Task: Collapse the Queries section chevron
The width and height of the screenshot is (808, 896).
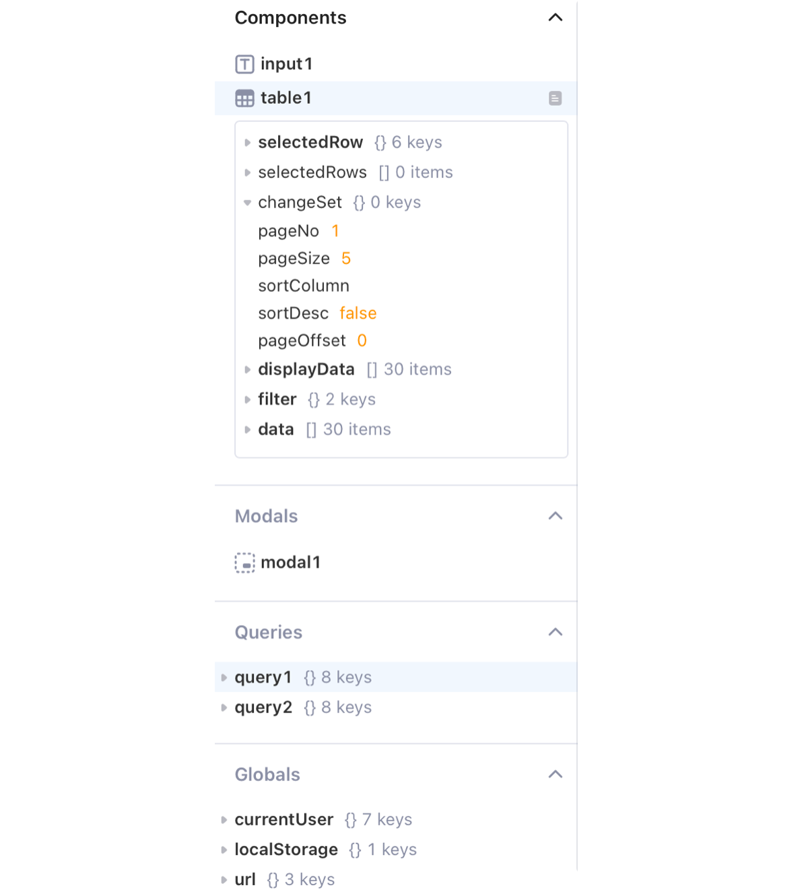Action: (x=555, y=632)
